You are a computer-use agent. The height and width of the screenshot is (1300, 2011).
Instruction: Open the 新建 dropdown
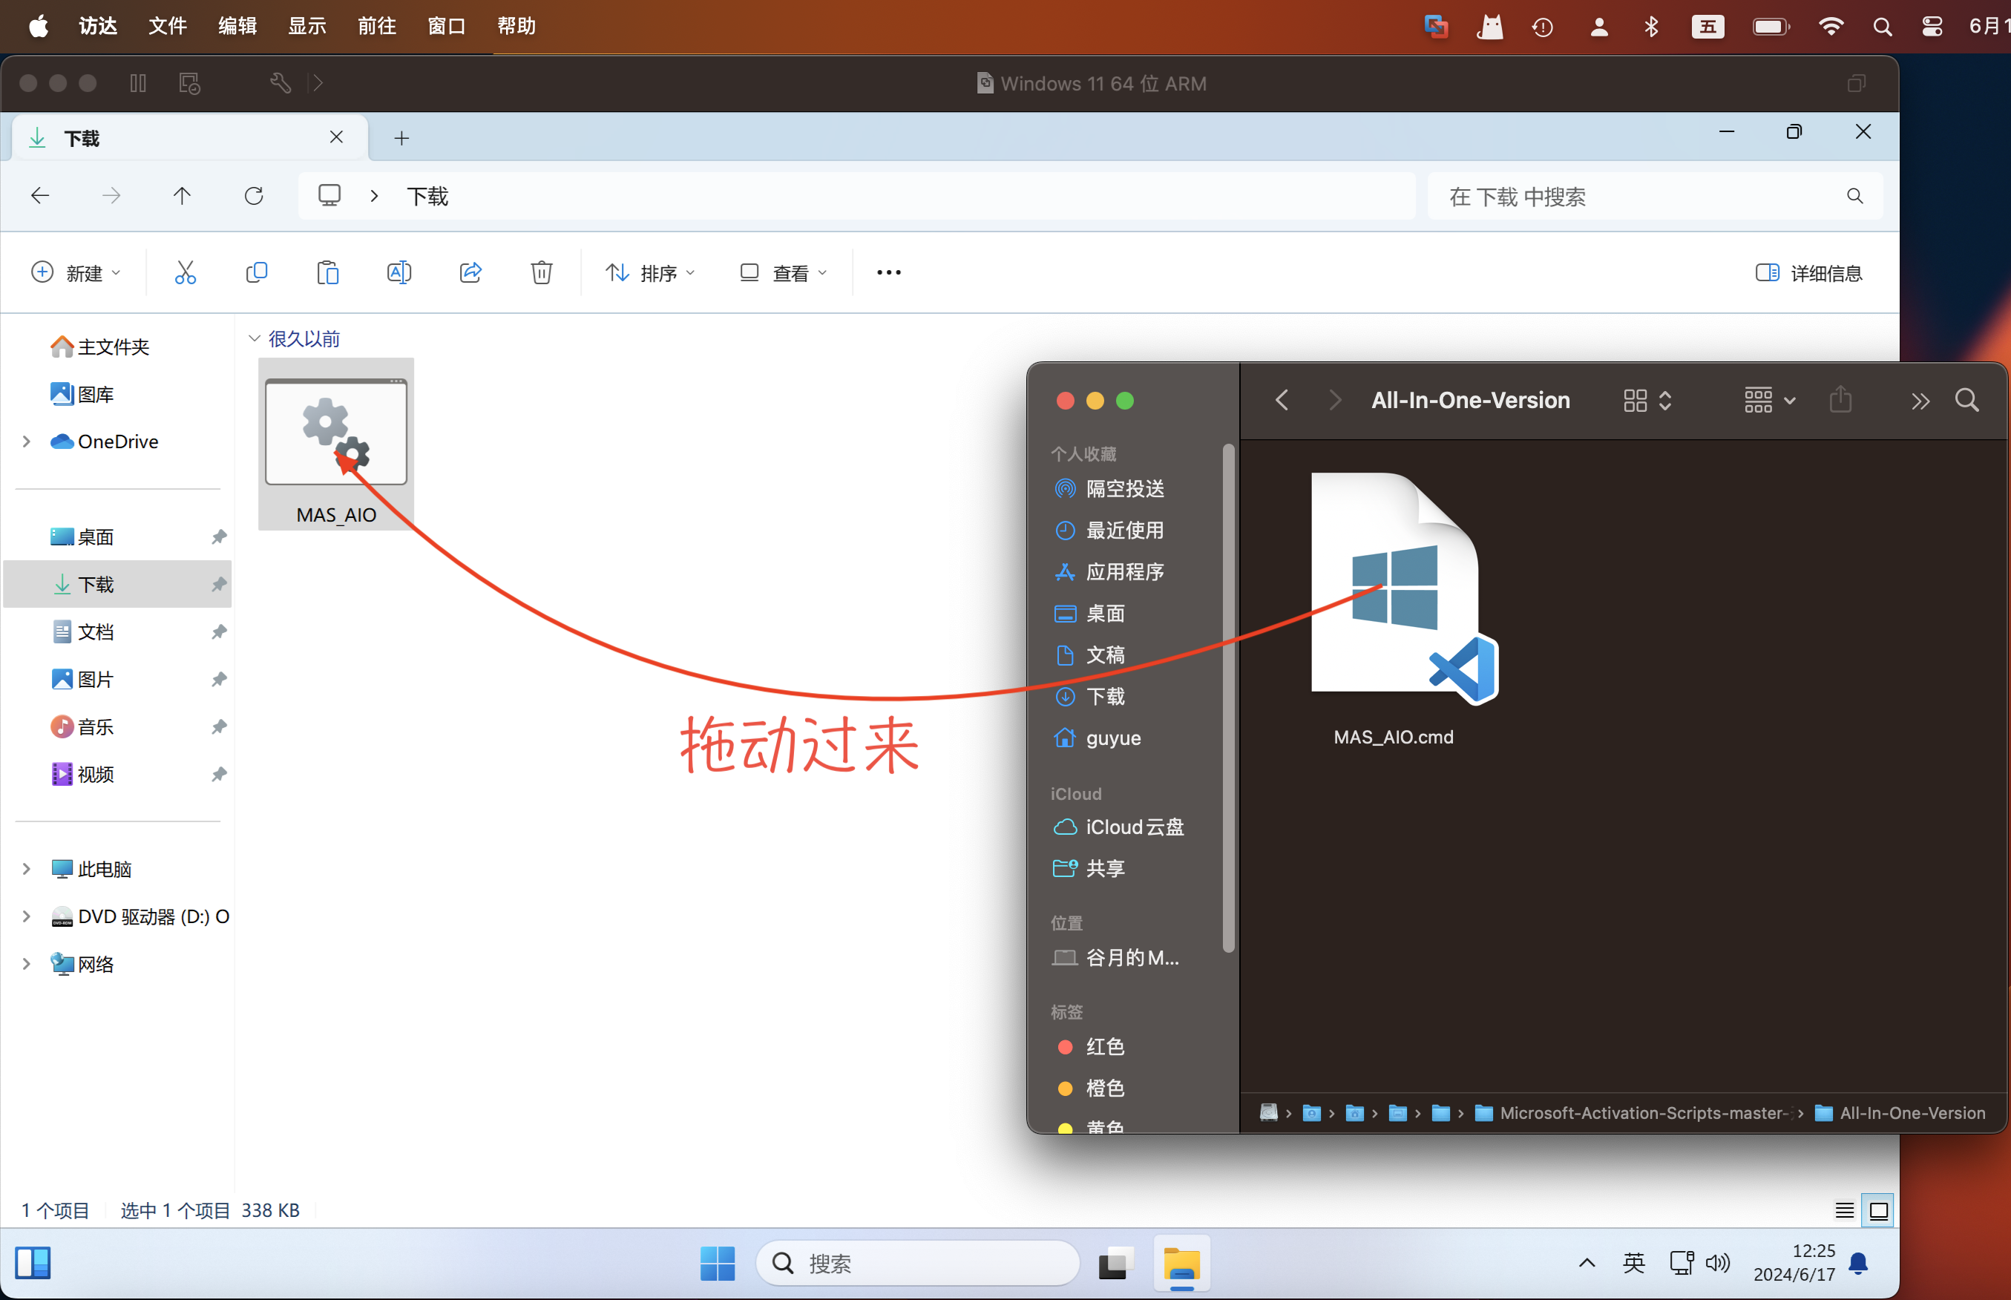75,272
